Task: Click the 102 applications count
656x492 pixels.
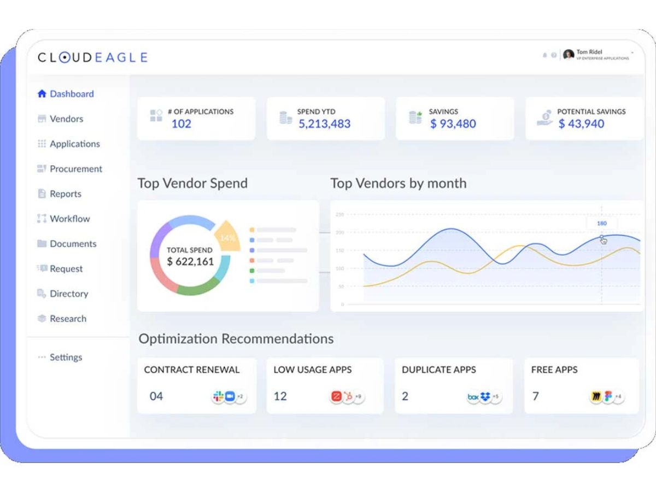Action: pos(181,124)
